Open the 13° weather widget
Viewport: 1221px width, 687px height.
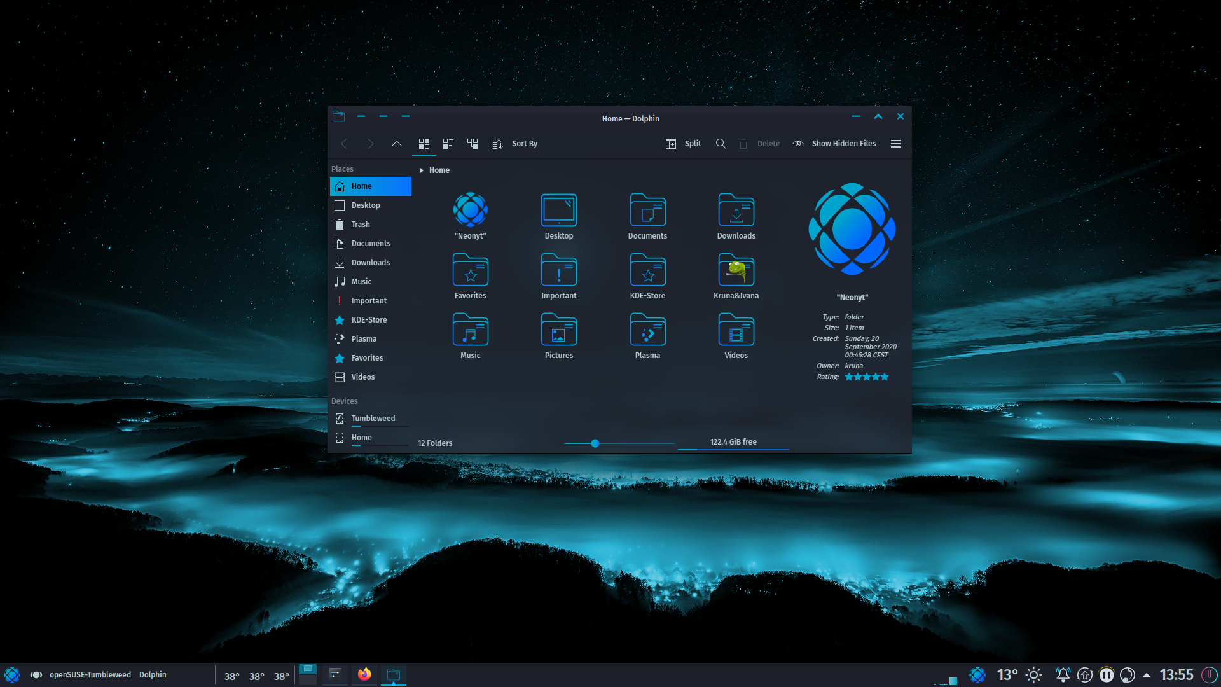pos(1019,675)
